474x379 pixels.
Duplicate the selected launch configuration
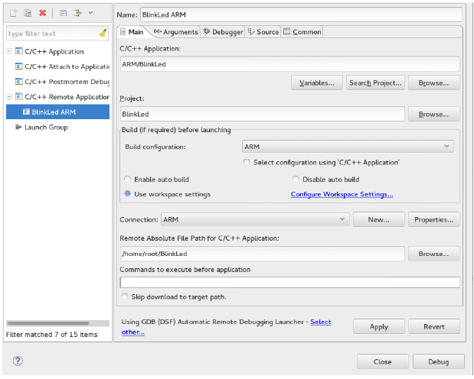tap(28, 13)
